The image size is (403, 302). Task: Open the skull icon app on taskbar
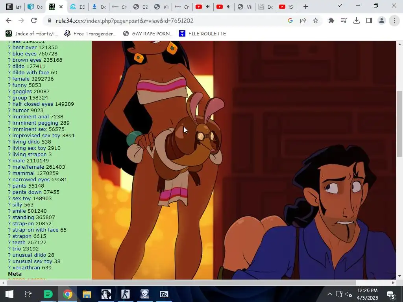[145, 294]
